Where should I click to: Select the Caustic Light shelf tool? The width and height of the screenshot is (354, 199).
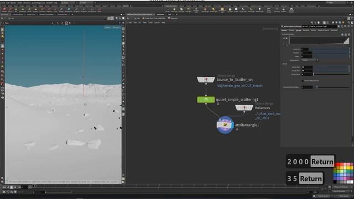pyautogui.click(x=243, y=10)
